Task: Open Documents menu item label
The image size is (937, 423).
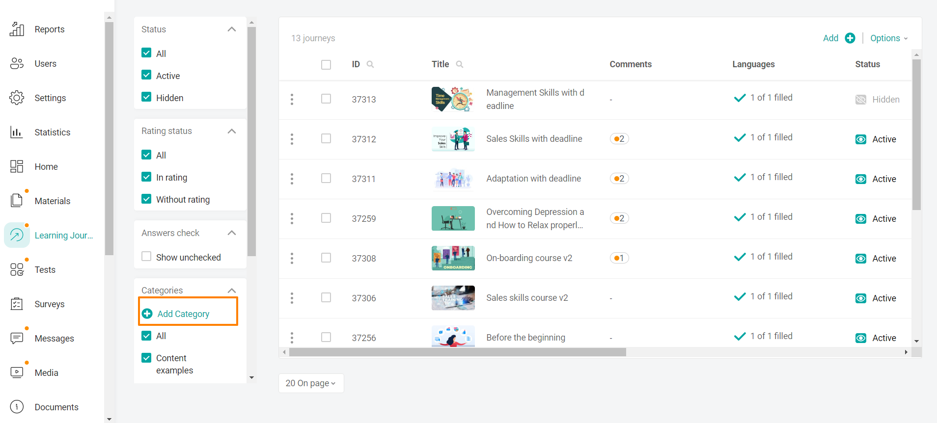Action: [x=56, y=407]
